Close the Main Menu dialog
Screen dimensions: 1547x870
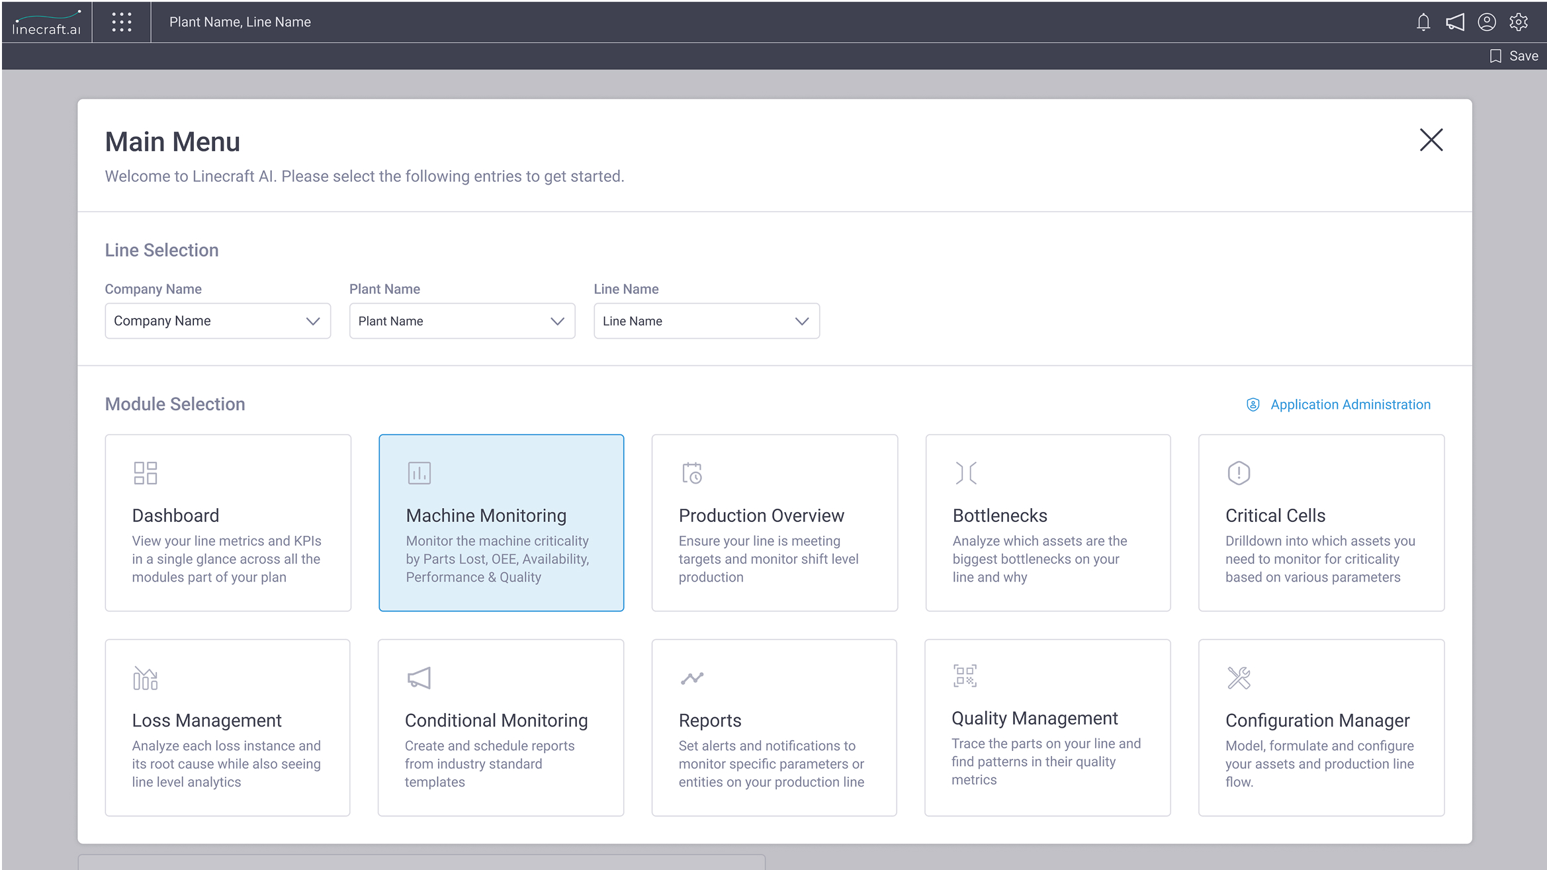1431,140
